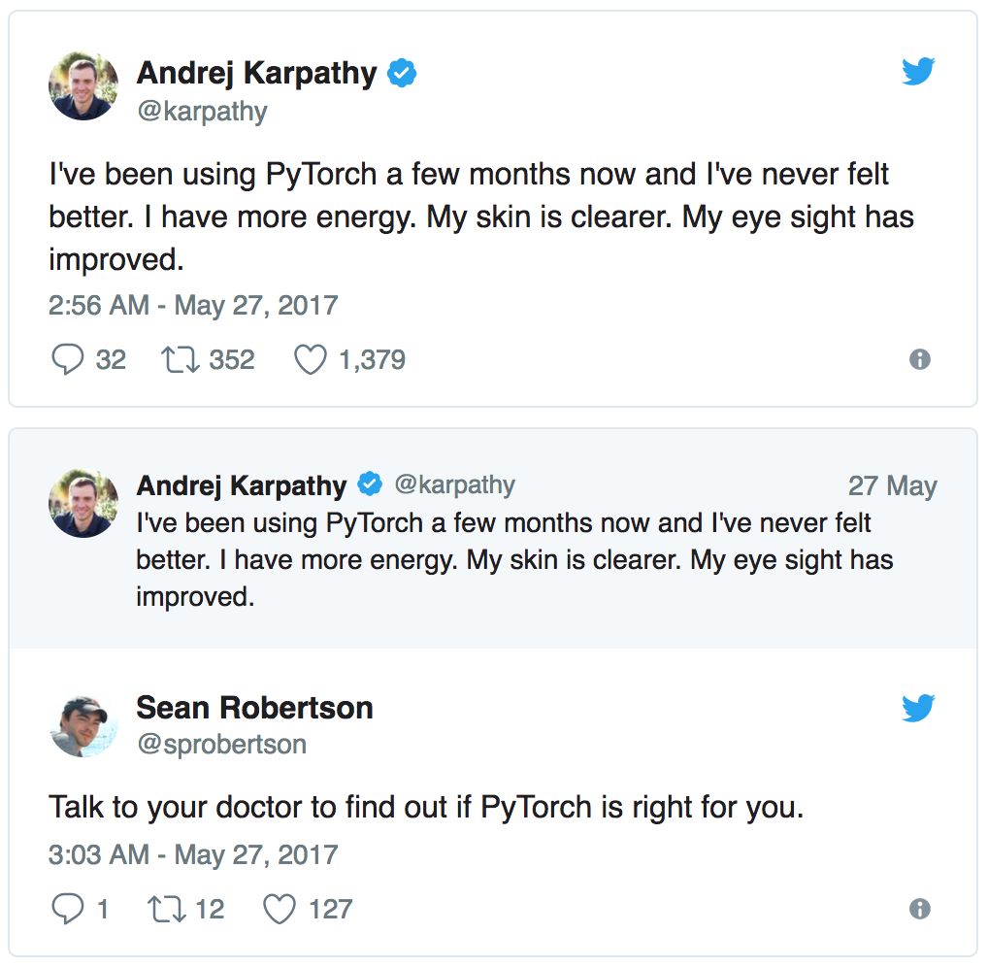Click the Twitter bird icon on Sean Robertson's tweet
The height and width of the screenshot is (967, 988).
(917, 709)
